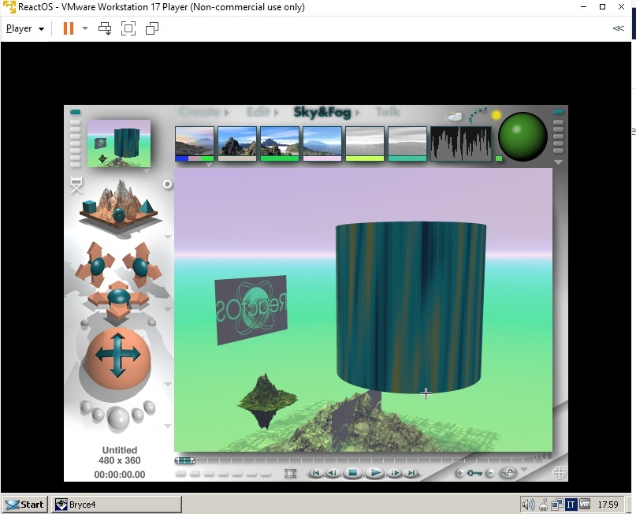Open Sky Lab via the cloud icon
The height and width of the screenshot is (514, 636).
(x=454, y=117)
